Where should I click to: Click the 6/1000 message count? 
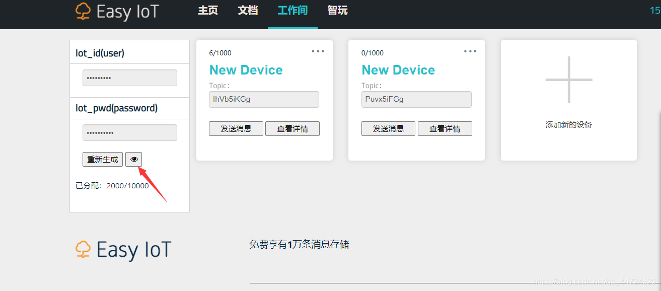coord(221,53)
